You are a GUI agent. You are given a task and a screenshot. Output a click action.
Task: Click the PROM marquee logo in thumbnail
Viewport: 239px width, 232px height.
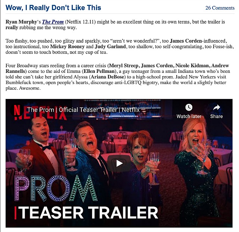click(56, 188)
